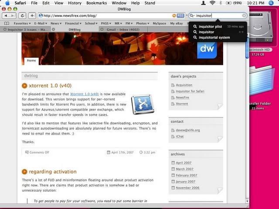Open the Xtorrent 1.0 (v40) download link
Screen dimensions: 279x209
tap(84, 94)
